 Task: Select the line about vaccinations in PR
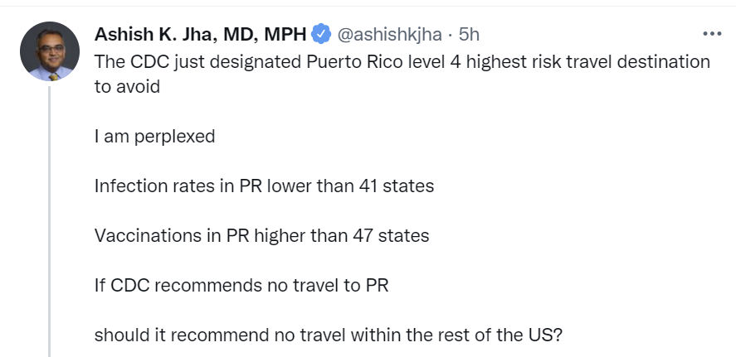click(x=262, y=236)
